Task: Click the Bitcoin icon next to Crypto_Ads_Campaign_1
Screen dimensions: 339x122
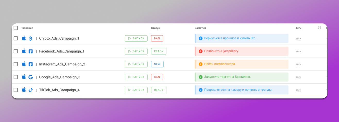Action: click(30, 38)
